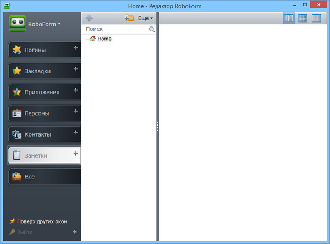The width and height of the screenshot is (330, 244).
Task: Click the title bar RoboForm app icon
Action: pyautogui.click(x=7, y=6)
